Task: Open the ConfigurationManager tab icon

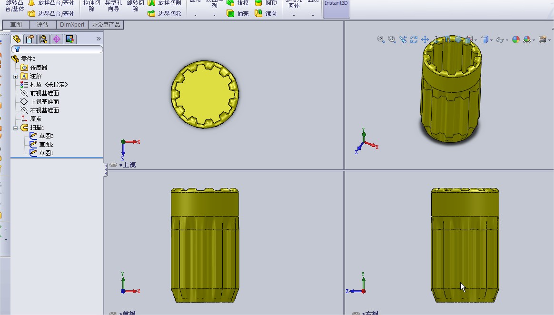Action: pyautogui.click(x=43, y=39)
